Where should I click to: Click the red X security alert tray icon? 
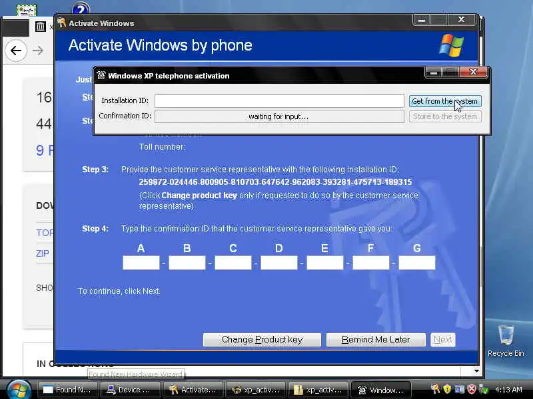click(472, 389)
